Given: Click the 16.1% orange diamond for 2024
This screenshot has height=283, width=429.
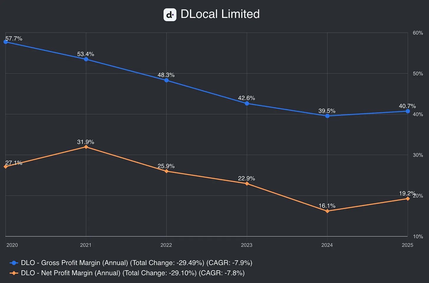Looking at the screenshot, I should (x=327, y=211).
